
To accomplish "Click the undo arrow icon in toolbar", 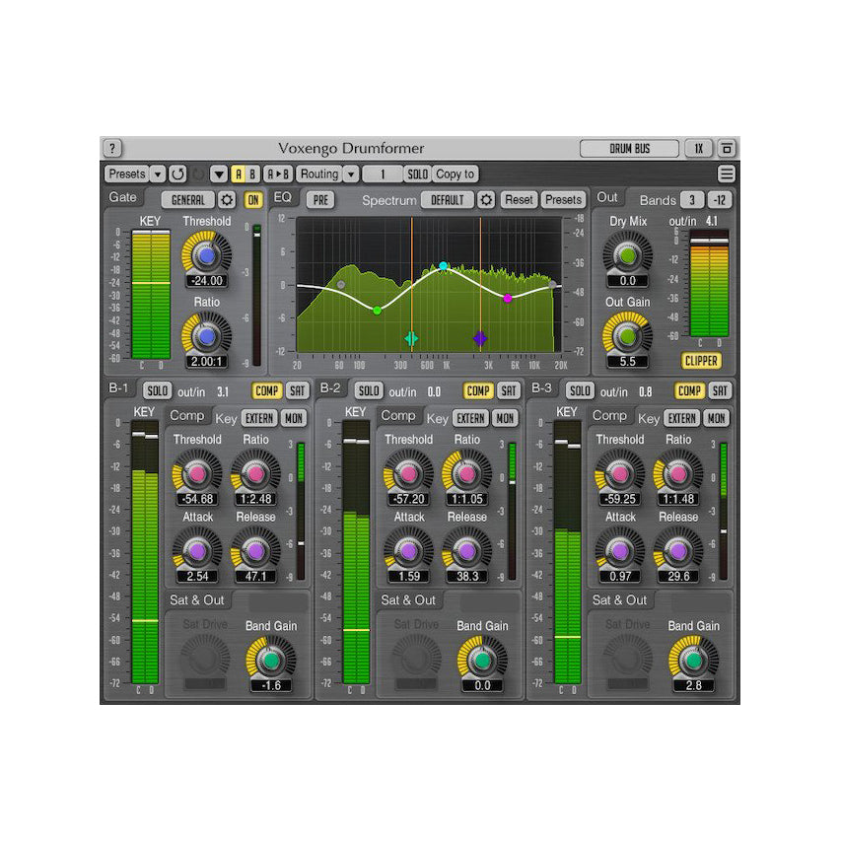I will coord(177,174).
